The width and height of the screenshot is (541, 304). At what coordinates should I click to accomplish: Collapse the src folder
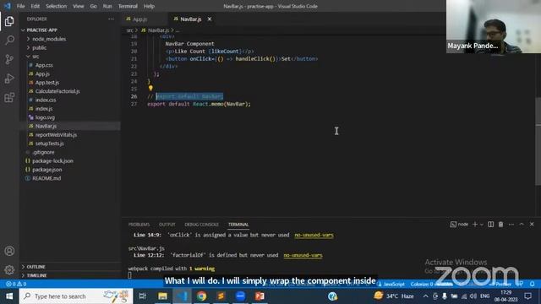36,57
